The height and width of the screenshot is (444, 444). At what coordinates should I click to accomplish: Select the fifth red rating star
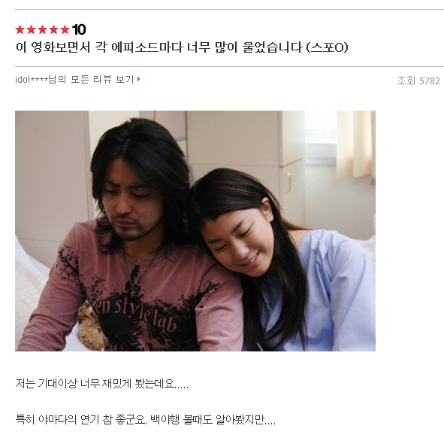pos(65,29)
